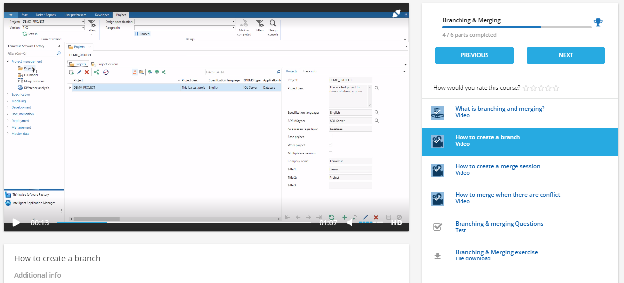Click the Refresh button in Current version group
Screen dimensions: 624x283
(30, 34)
